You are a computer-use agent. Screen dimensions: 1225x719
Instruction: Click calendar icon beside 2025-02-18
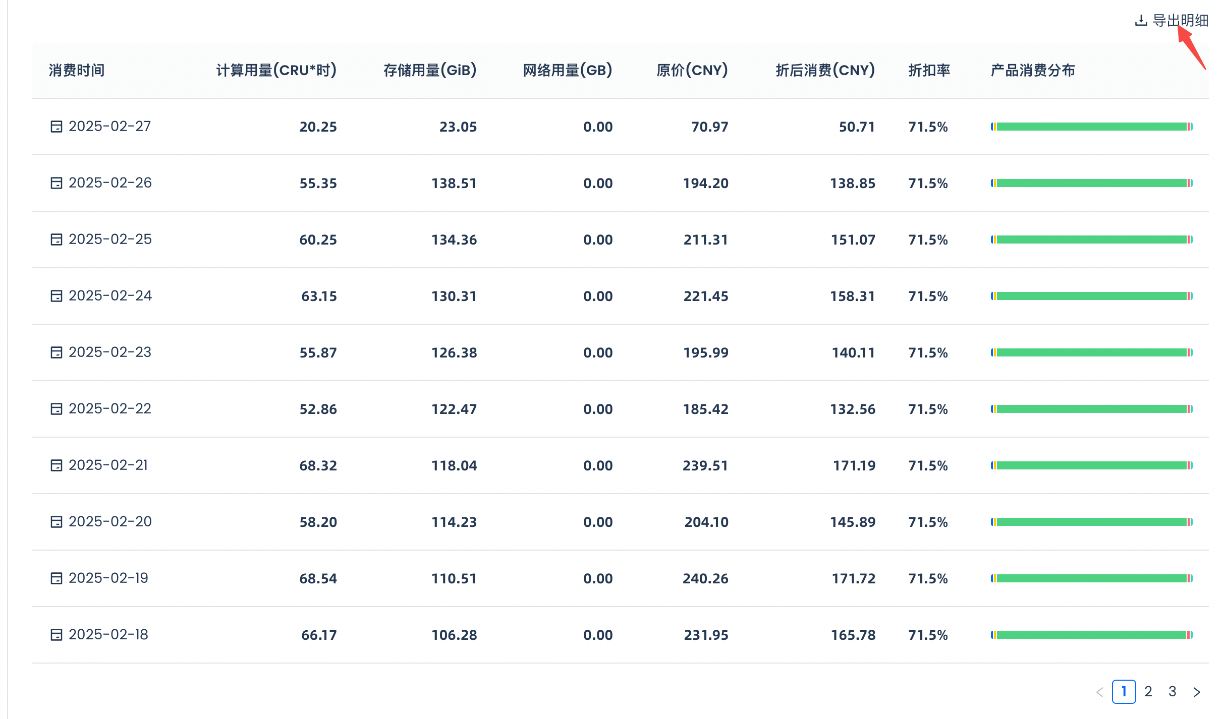[57, 635]
